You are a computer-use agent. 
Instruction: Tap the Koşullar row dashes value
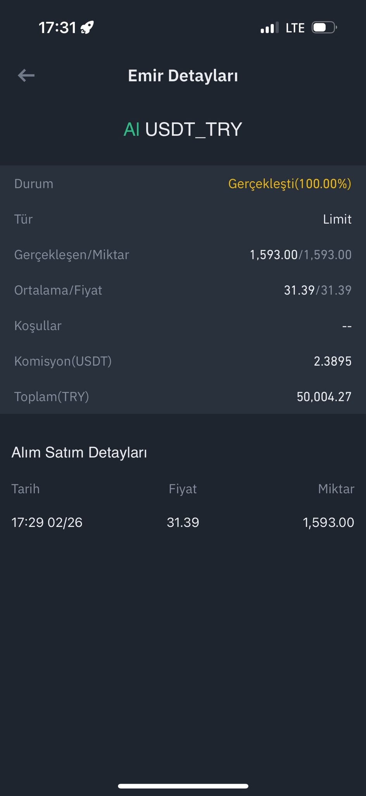pyautogui.click(x=347, y=326)
